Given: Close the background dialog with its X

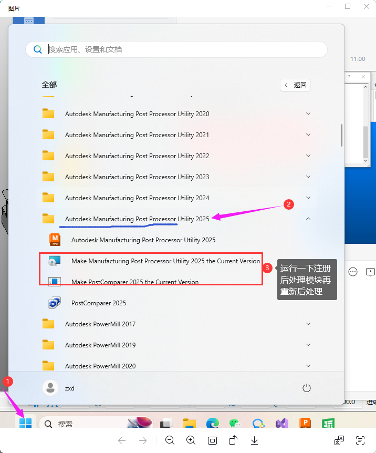Looking at the screenshot, I should pos(363,77).
